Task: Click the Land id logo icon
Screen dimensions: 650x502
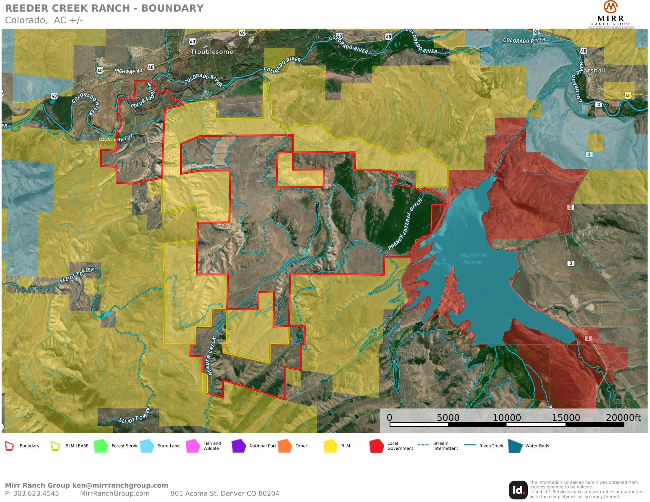Action: 518,490
